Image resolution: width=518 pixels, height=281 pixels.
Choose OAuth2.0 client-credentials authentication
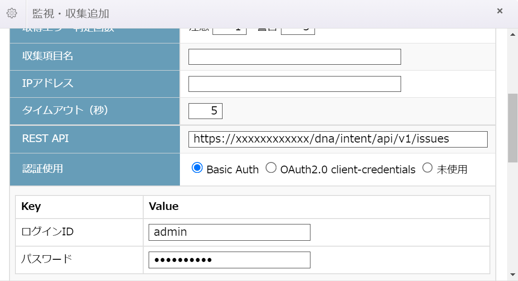point(271,168)
